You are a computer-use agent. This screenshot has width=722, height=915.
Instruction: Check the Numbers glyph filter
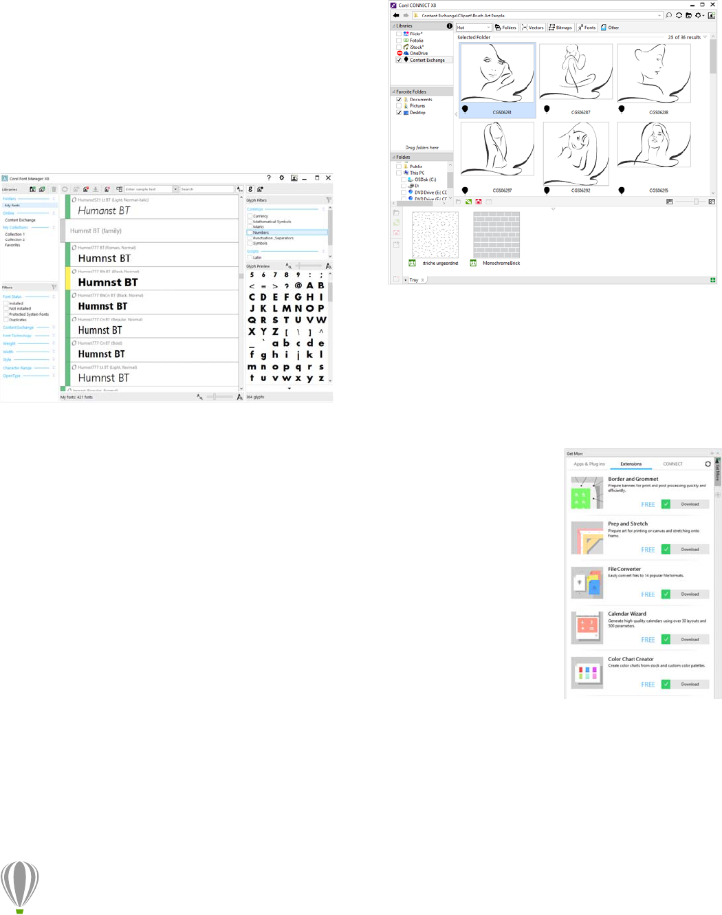[x=250, y=233]
